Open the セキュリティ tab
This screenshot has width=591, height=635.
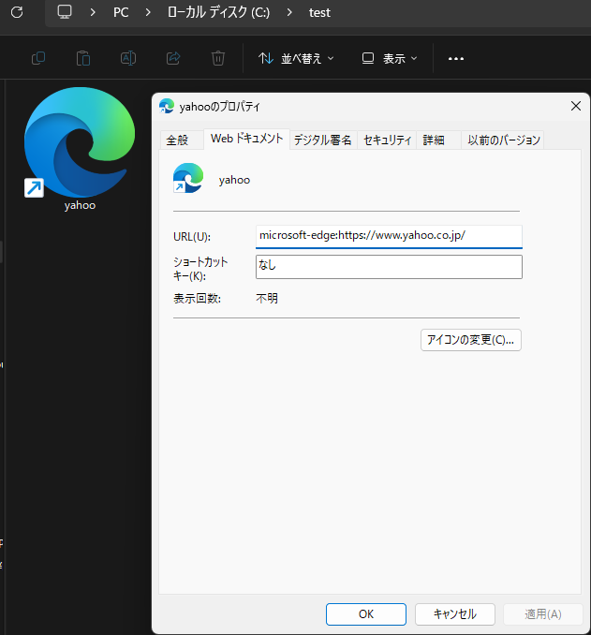[387, 140]
